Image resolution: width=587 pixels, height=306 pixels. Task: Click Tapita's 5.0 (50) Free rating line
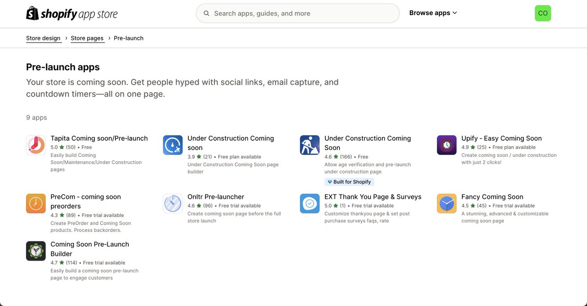[71, 147]
